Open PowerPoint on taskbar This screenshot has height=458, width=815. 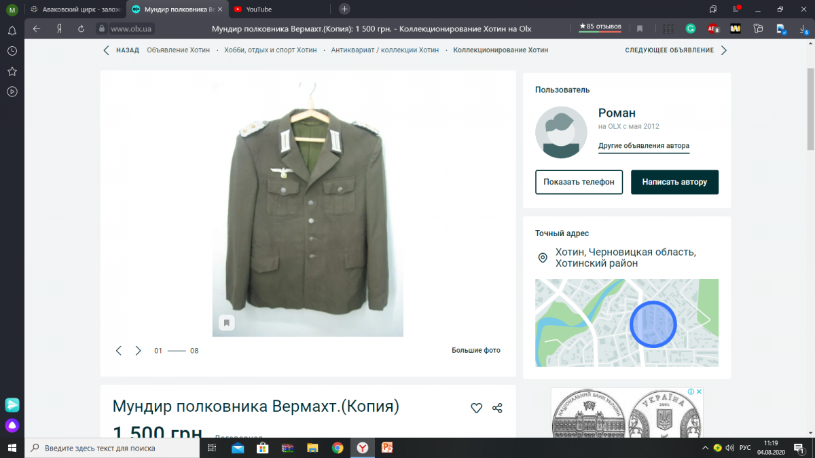click(388, 448)
